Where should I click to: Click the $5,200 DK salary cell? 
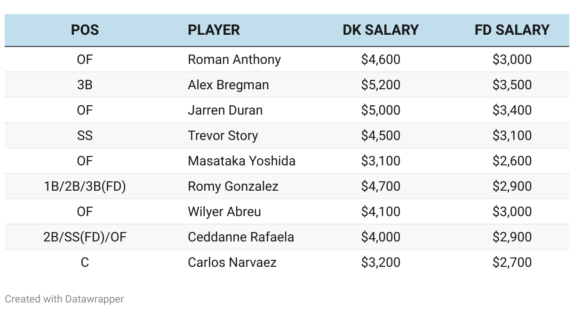381,85
